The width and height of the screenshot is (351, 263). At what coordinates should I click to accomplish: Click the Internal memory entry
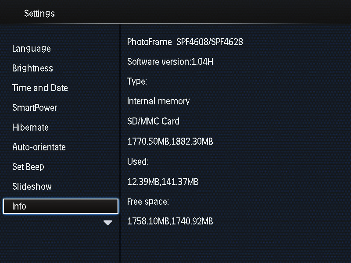click(x=158, y=101)
